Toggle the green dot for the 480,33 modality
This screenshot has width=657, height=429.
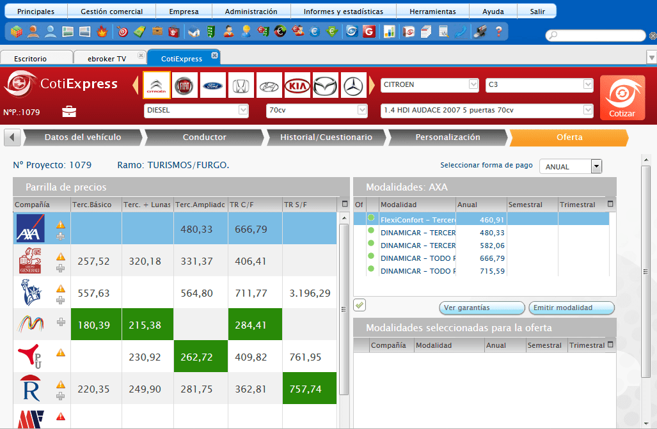[371, 230]
